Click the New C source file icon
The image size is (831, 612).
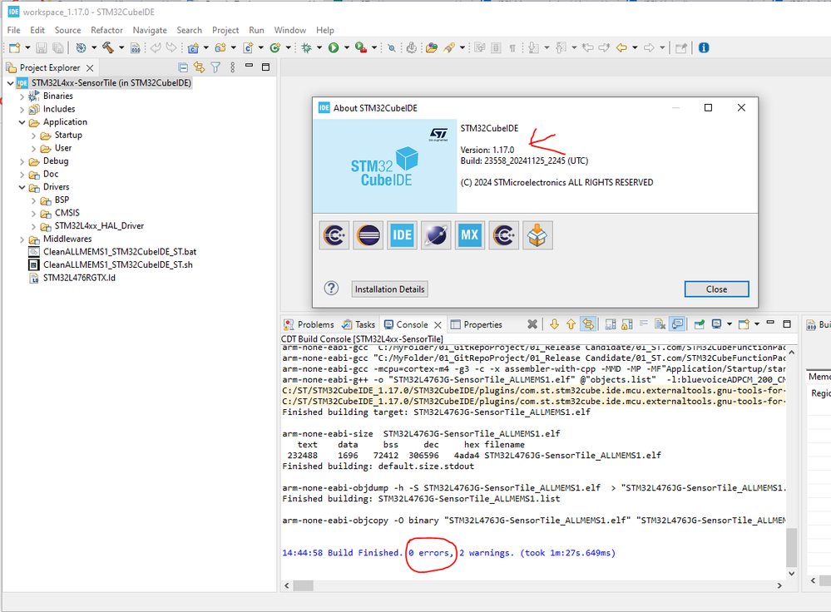tap(248, 47)
